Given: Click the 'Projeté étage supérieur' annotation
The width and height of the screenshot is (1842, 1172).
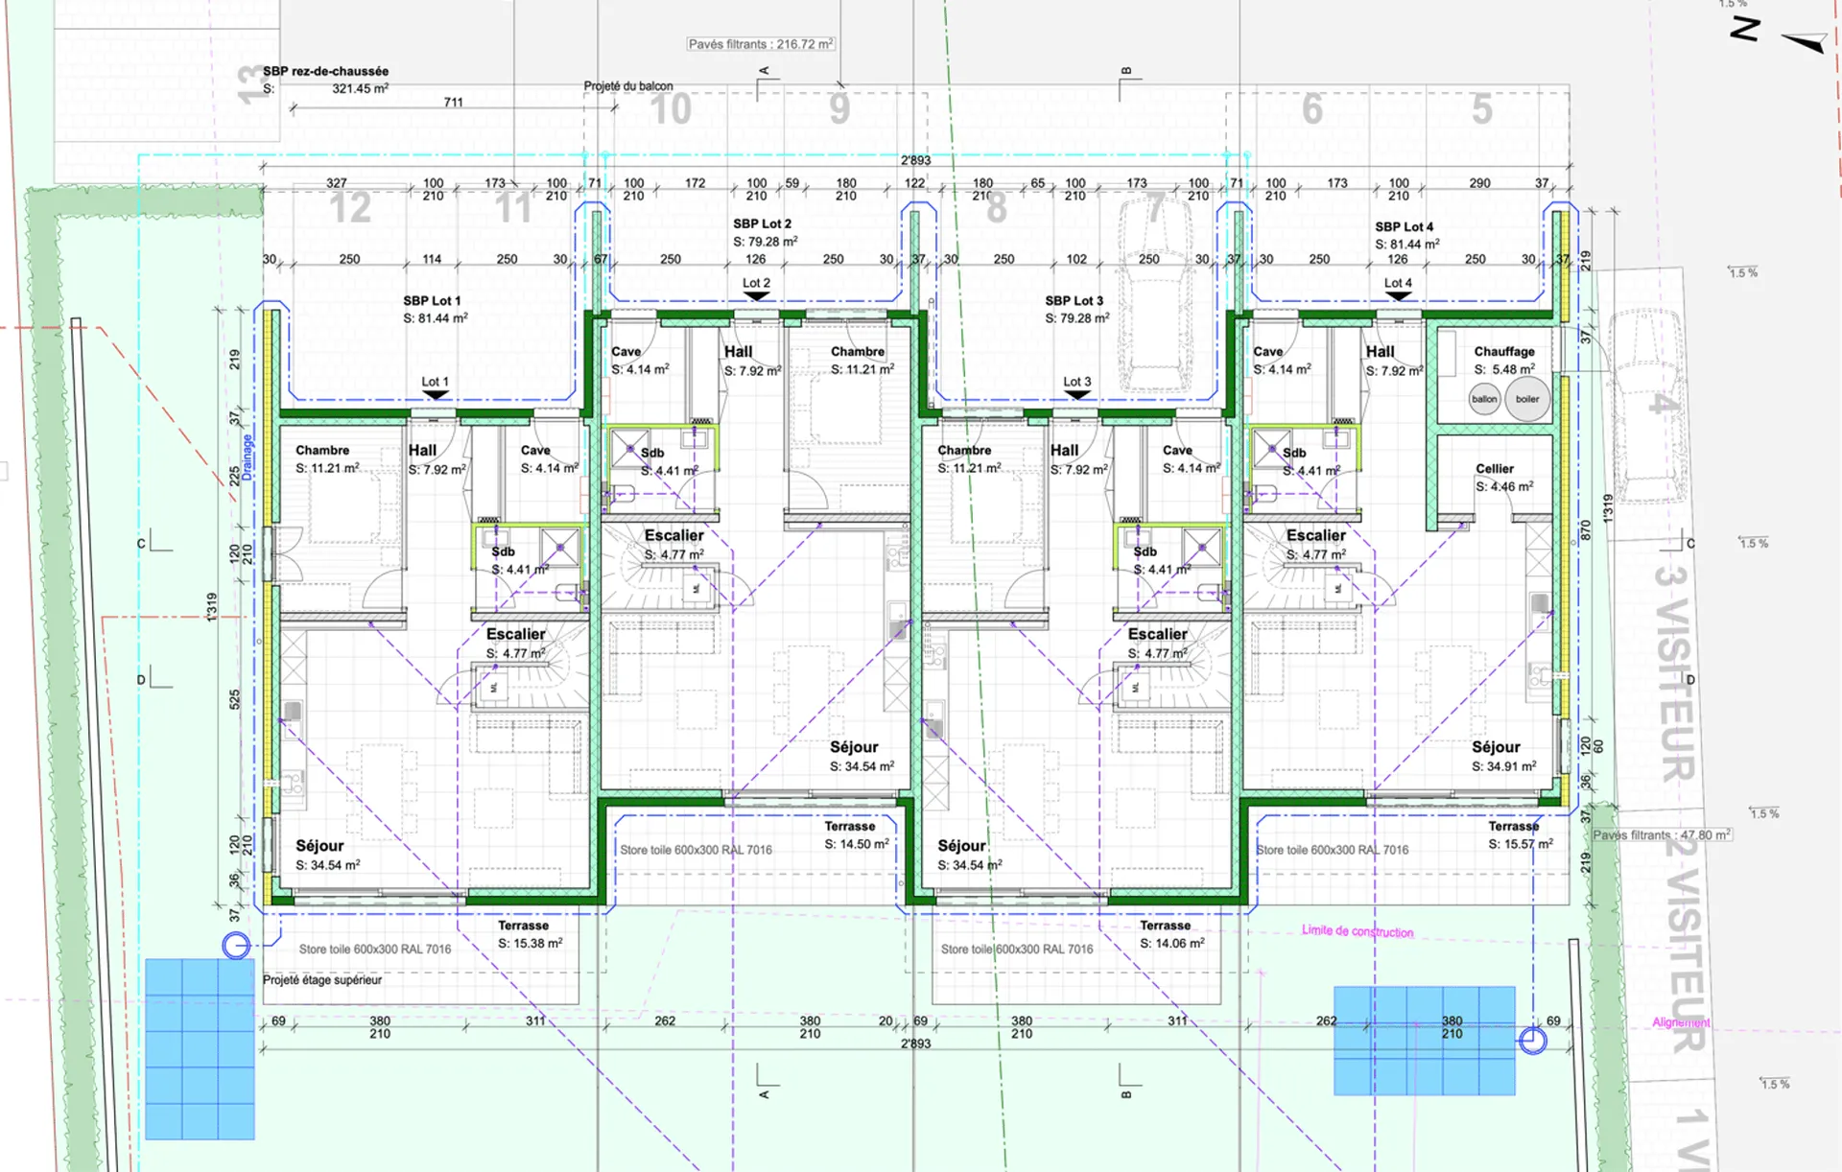Looking at the screenshot, I should (x=322, y=980).
